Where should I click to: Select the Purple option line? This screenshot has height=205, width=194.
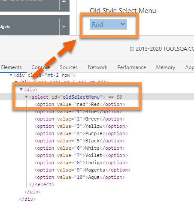click(81, 133)
